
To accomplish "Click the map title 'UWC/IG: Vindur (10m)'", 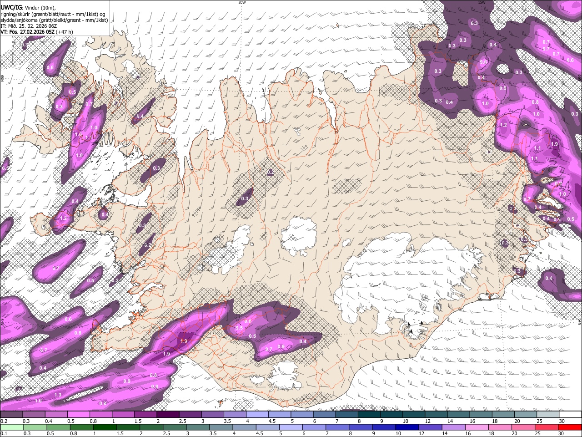I will [28, 8].
